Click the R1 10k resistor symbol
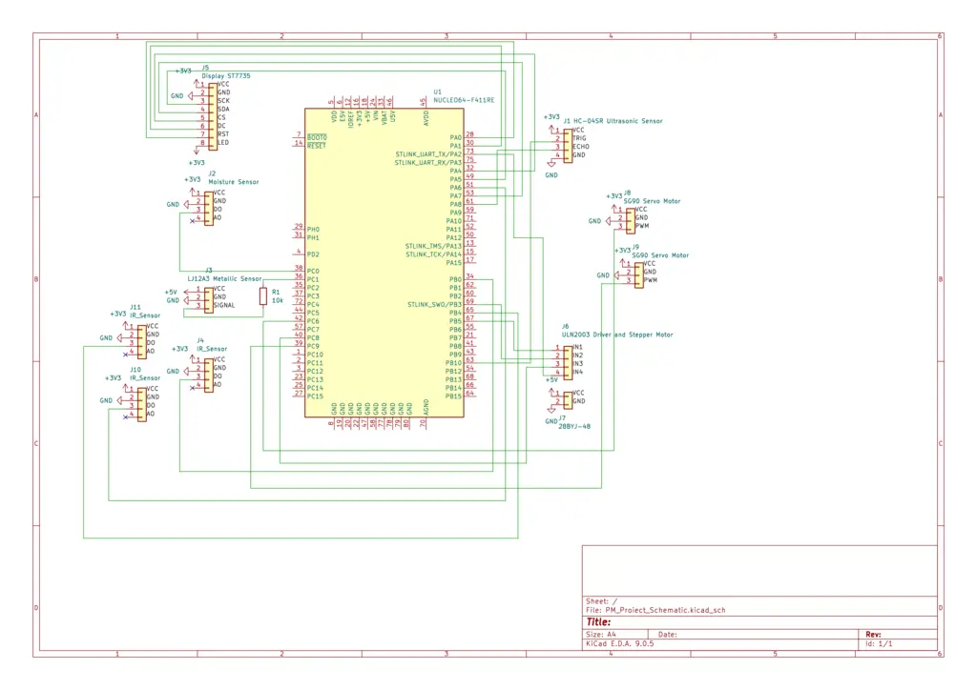Image resolution: width=977 pixels, height=690 pixels. click(263, 296)
